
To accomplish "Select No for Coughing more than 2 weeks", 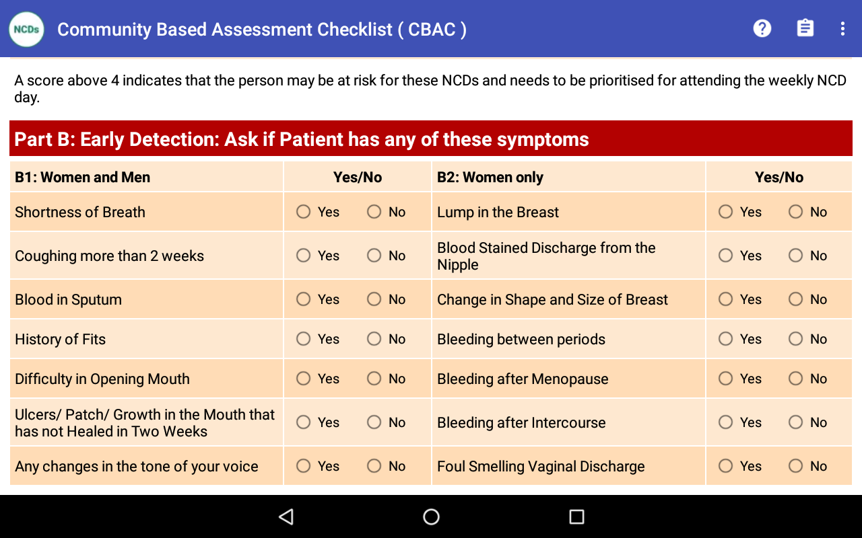I will 374,256.
